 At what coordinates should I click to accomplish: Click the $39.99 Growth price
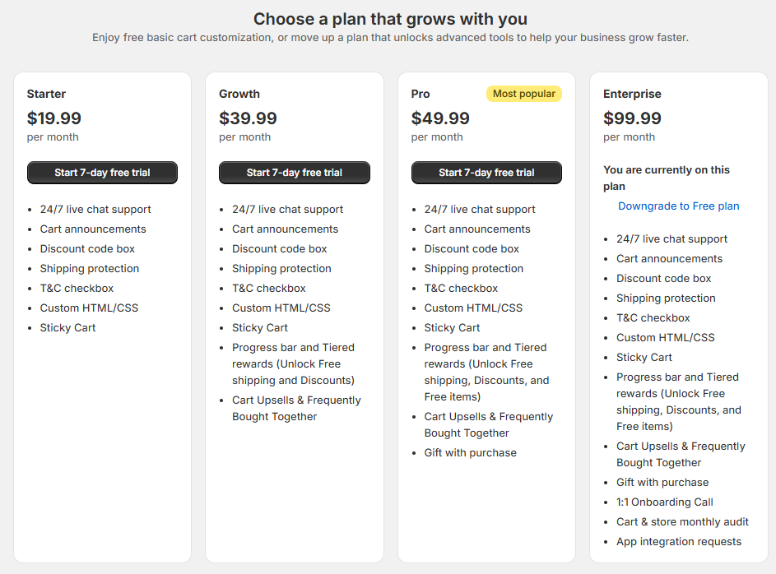(248, 118)
